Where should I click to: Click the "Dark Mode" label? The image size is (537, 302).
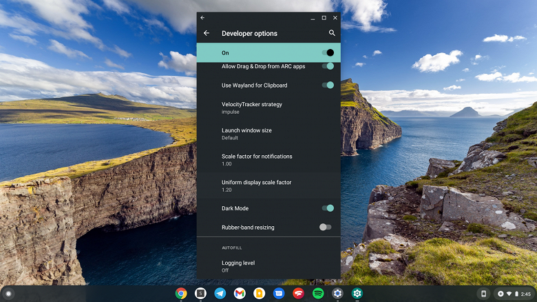[235, 208]
